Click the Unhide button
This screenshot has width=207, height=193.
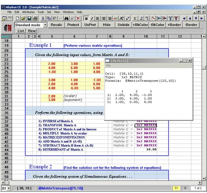tap(124, 25)
